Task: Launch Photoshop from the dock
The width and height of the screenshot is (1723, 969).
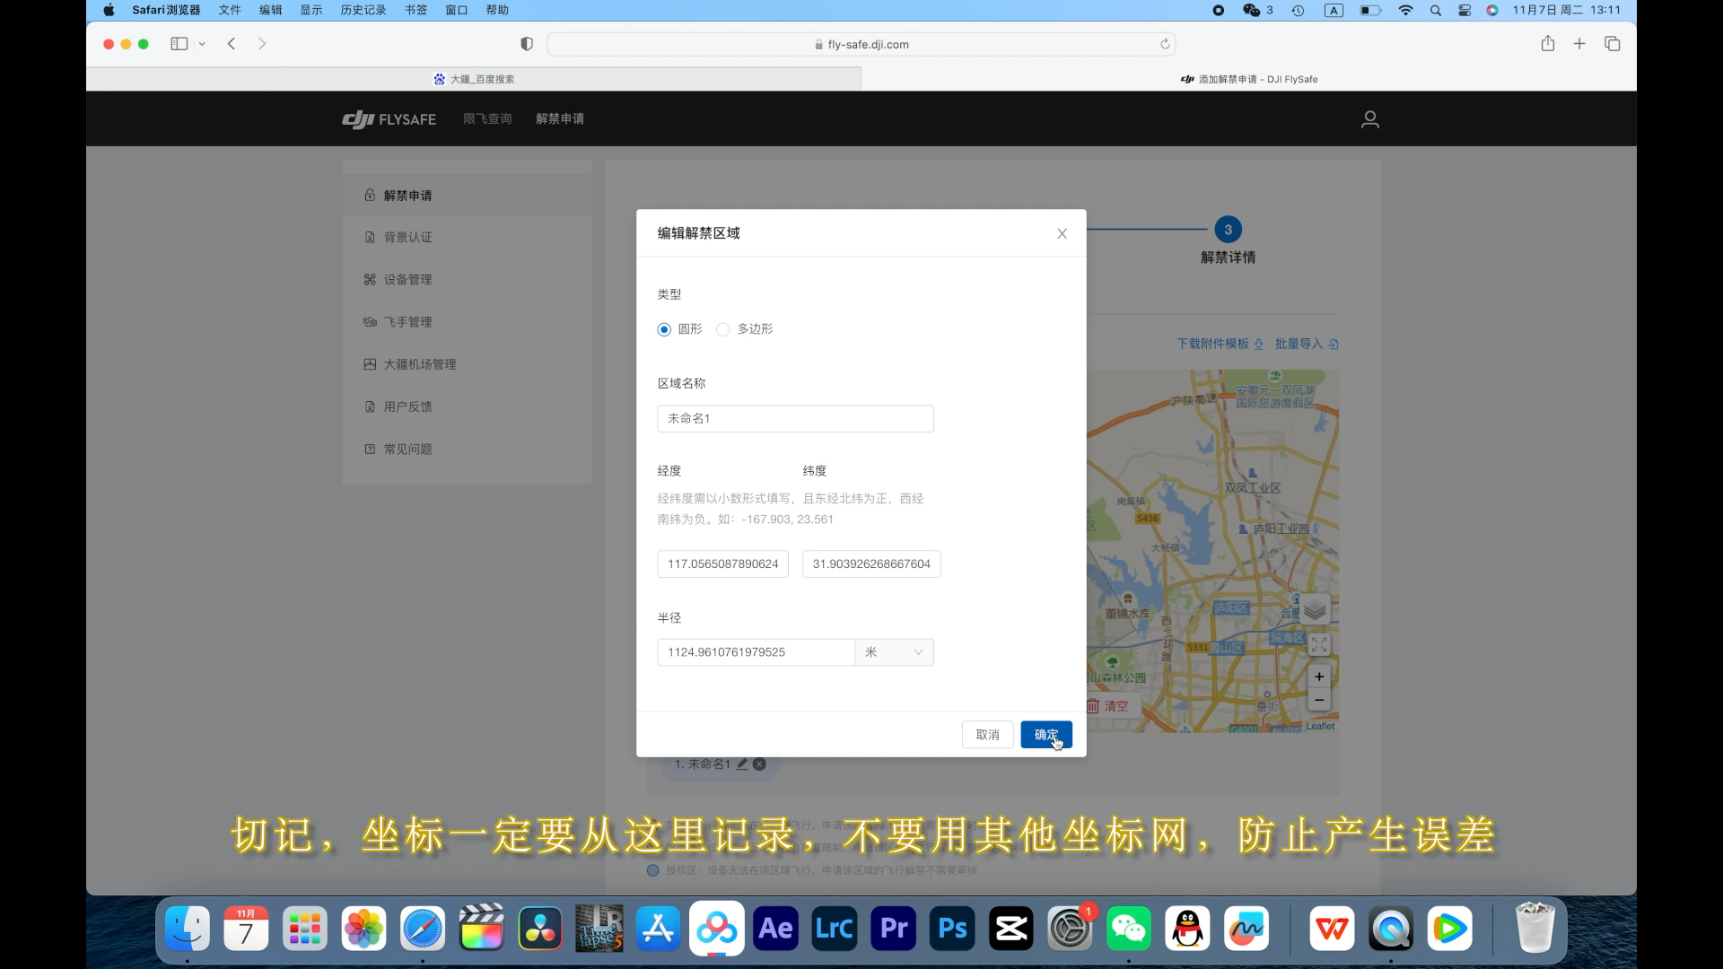Action: coord(952,929)
